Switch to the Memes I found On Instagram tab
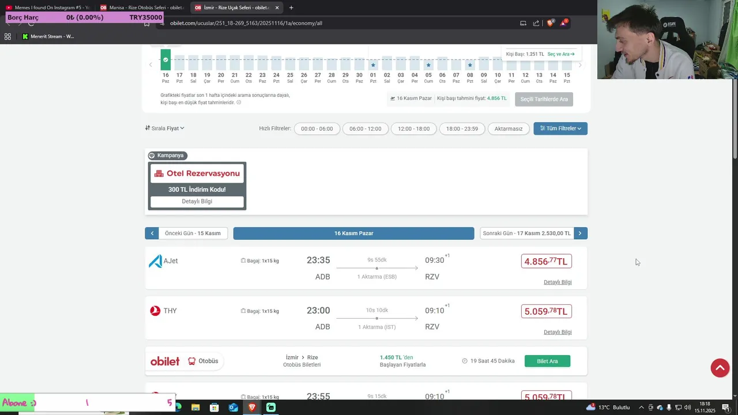 tap(47, 7)
